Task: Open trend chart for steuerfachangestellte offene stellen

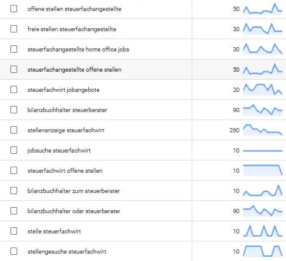Action: click(263, 69)
